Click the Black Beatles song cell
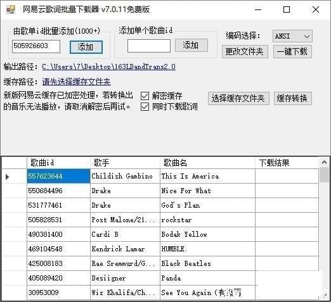This screenshot has height=302, width=331. point(207,263)
